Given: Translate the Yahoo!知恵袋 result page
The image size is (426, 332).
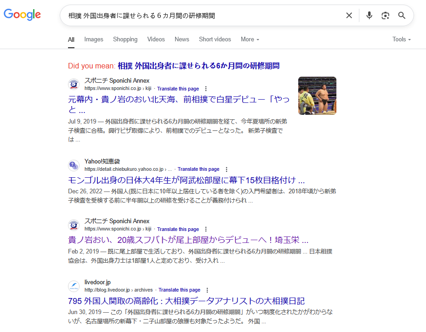Looking at the screenshot, I should coord(199,169).
